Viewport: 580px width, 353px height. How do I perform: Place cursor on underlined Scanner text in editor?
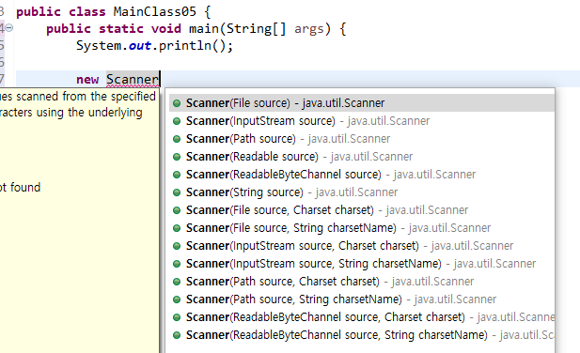(133, 80)
